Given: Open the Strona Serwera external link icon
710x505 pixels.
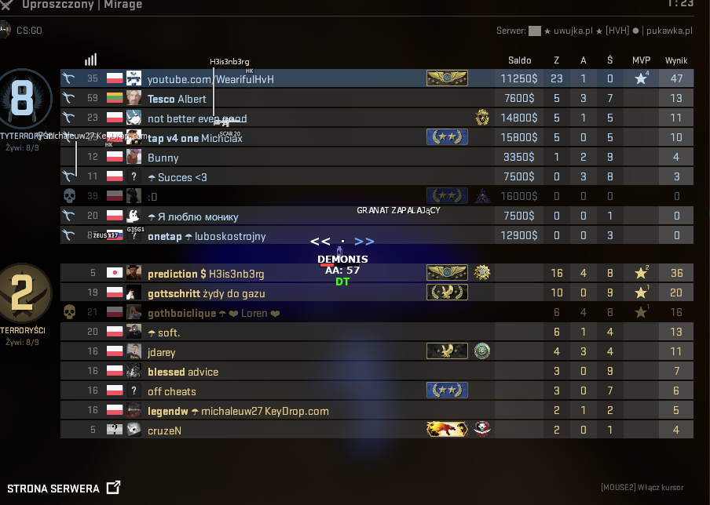Looking at the screenshot, I should click(114, 488).
